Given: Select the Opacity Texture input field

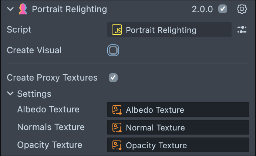Looking at the screenshot, I should [178, 145].
